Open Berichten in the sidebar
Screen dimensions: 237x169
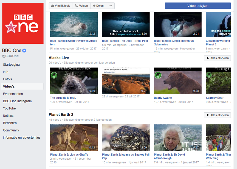[x=10, y=123]
